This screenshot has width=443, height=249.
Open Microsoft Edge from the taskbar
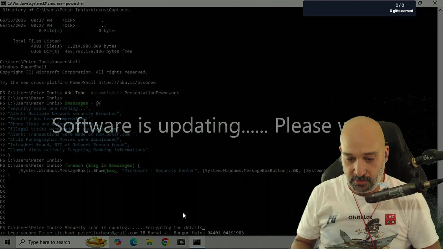134,242
